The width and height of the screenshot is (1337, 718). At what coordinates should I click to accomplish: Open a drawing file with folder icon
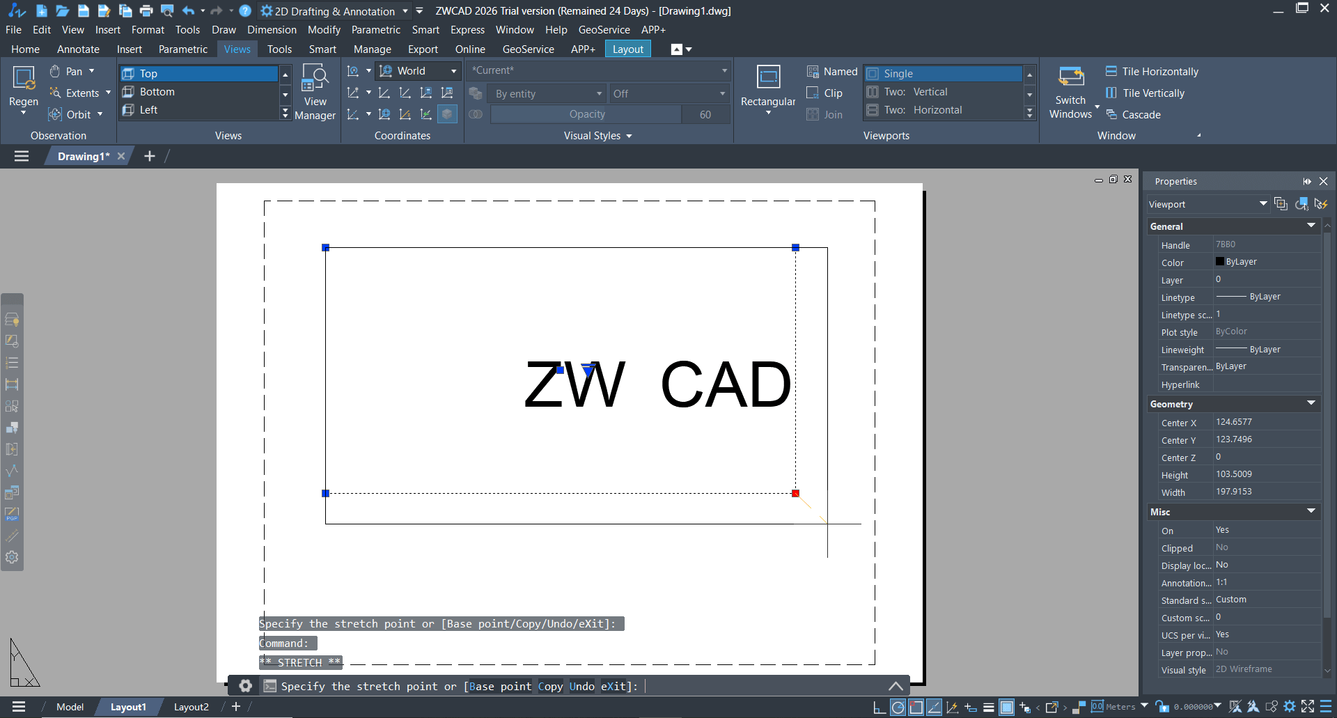tap(63, 10)
